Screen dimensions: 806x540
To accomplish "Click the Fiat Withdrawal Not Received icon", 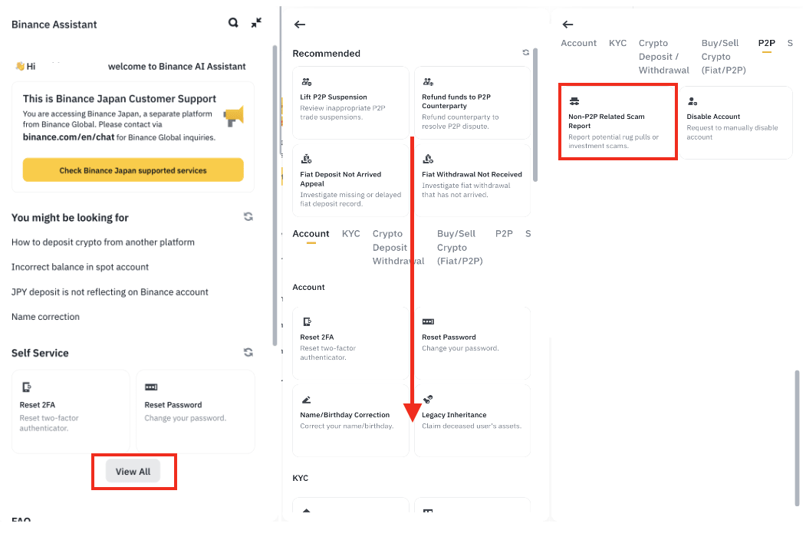I will pyautogui.click(x=428, y=159).
